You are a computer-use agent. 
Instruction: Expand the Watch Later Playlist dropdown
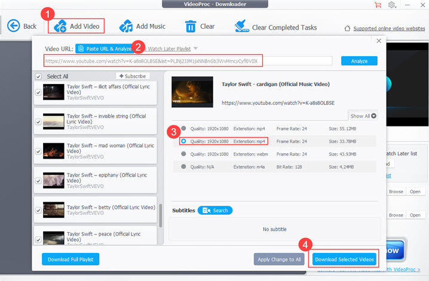[x=195, y=48]
